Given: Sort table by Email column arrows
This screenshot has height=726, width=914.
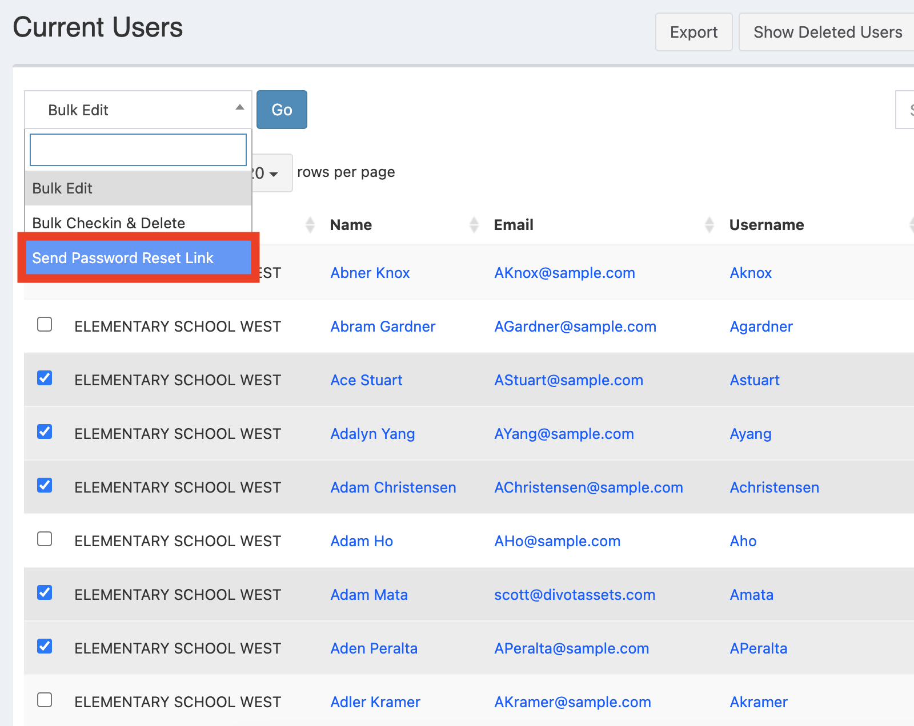Looking at the screenshot, I should click(709, 225).
